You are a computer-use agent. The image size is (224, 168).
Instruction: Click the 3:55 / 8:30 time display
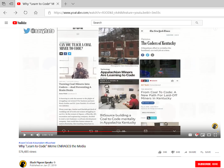(x=48, y=135)
